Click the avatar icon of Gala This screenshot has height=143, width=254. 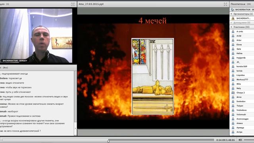233,49
